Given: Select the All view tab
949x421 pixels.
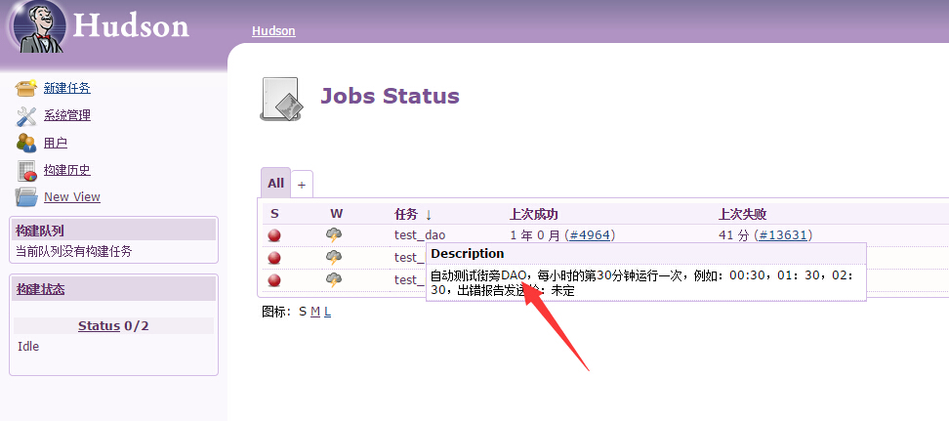Looking at the screenshot, I should click(x=276, y=183).
